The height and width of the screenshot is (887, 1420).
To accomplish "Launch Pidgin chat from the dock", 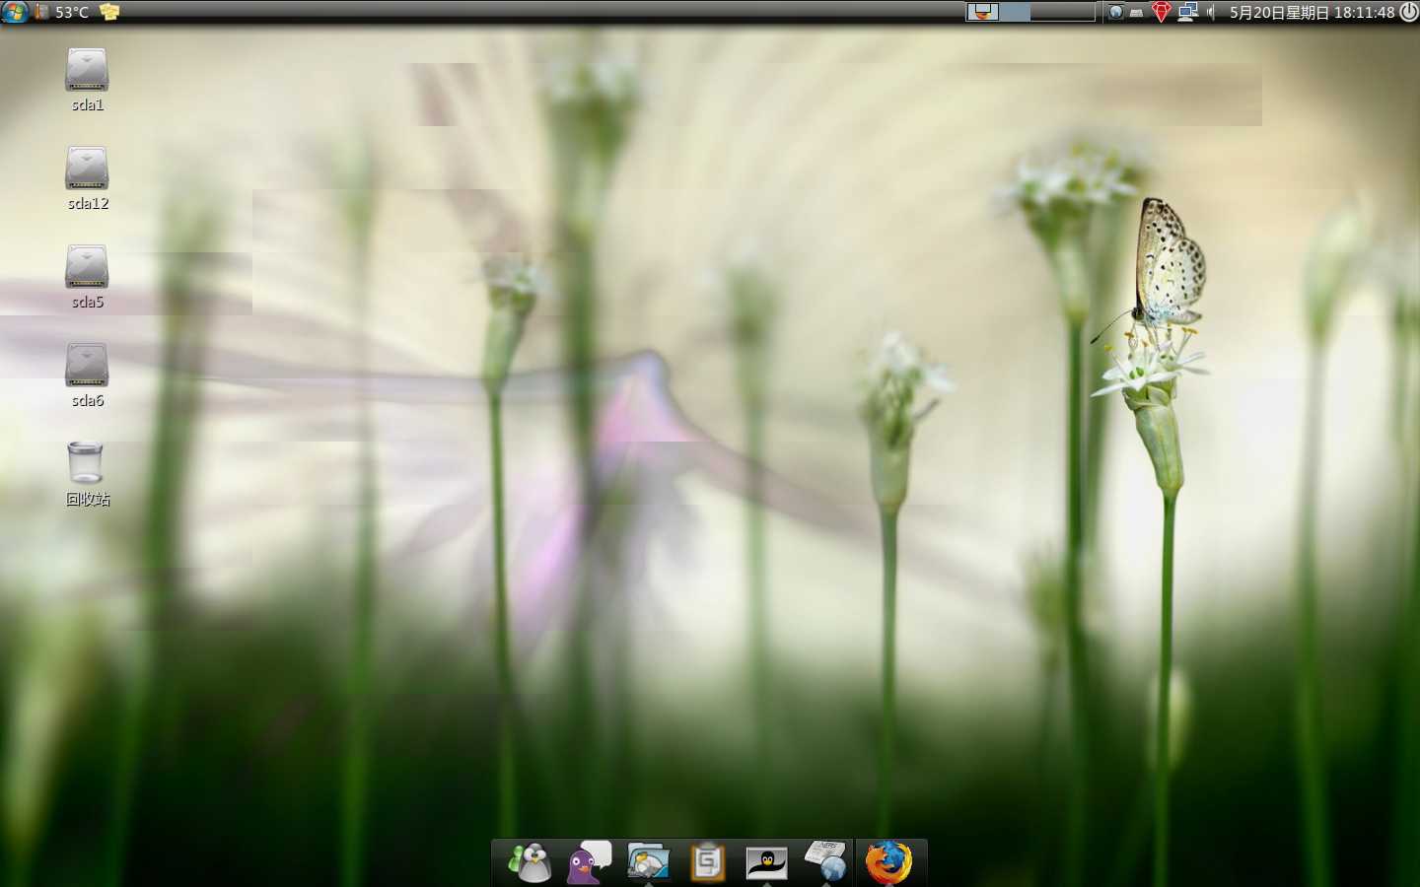I will (590, 862).
